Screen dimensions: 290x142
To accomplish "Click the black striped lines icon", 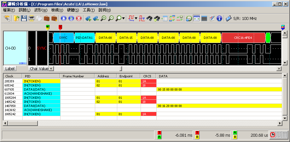I will tap(204, 18).
